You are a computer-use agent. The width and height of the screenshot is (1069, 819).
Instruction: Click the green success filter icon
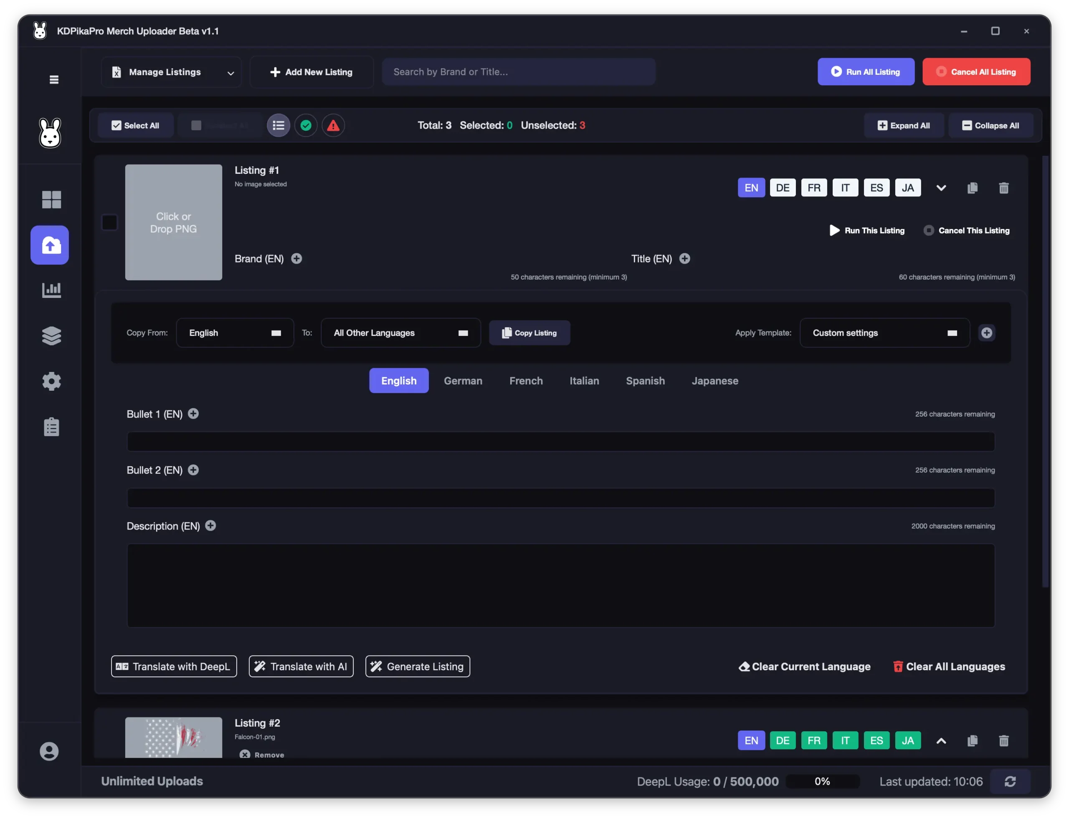[x=306, y=125]
